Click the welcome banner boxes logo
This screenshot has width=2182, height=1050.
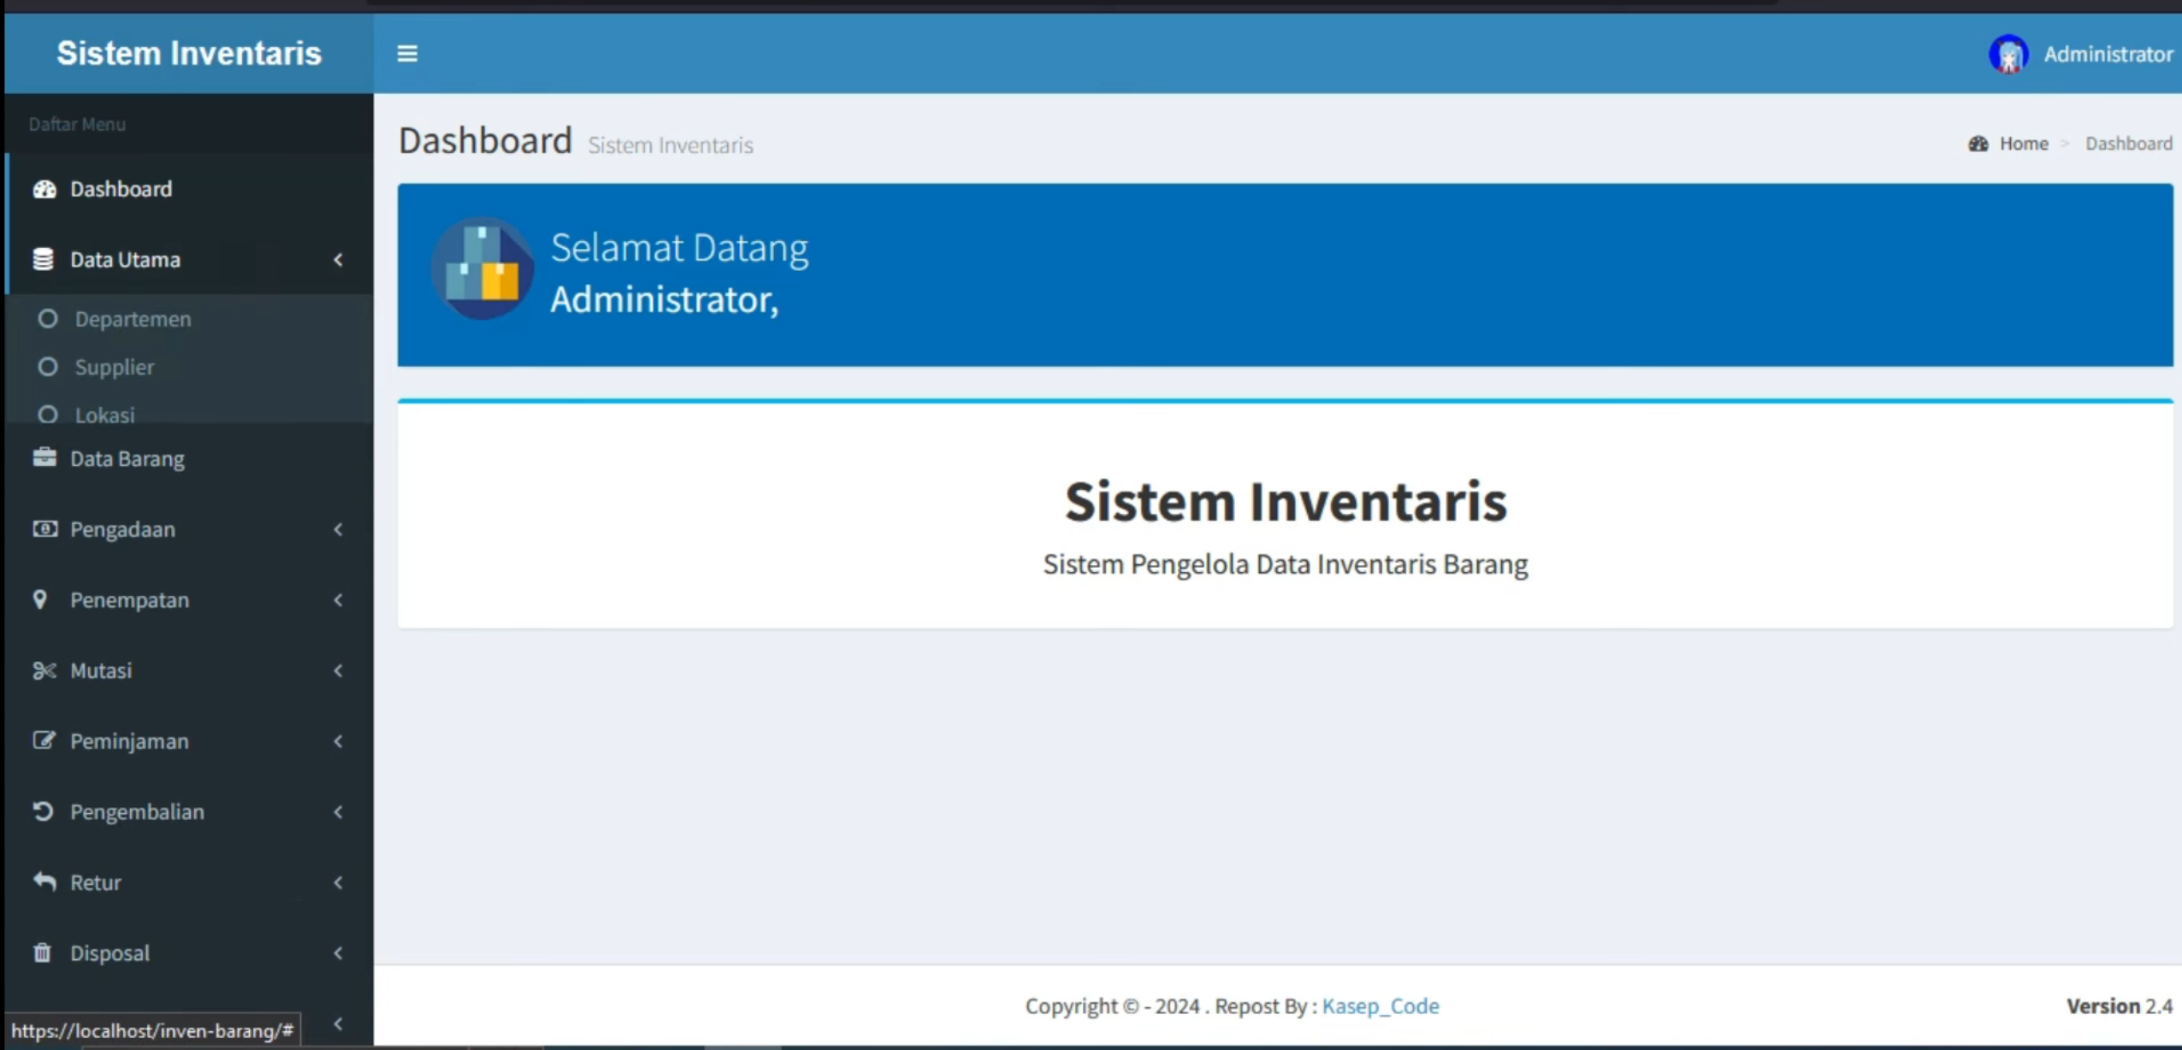pyautogui.click(x=482, y=268)
